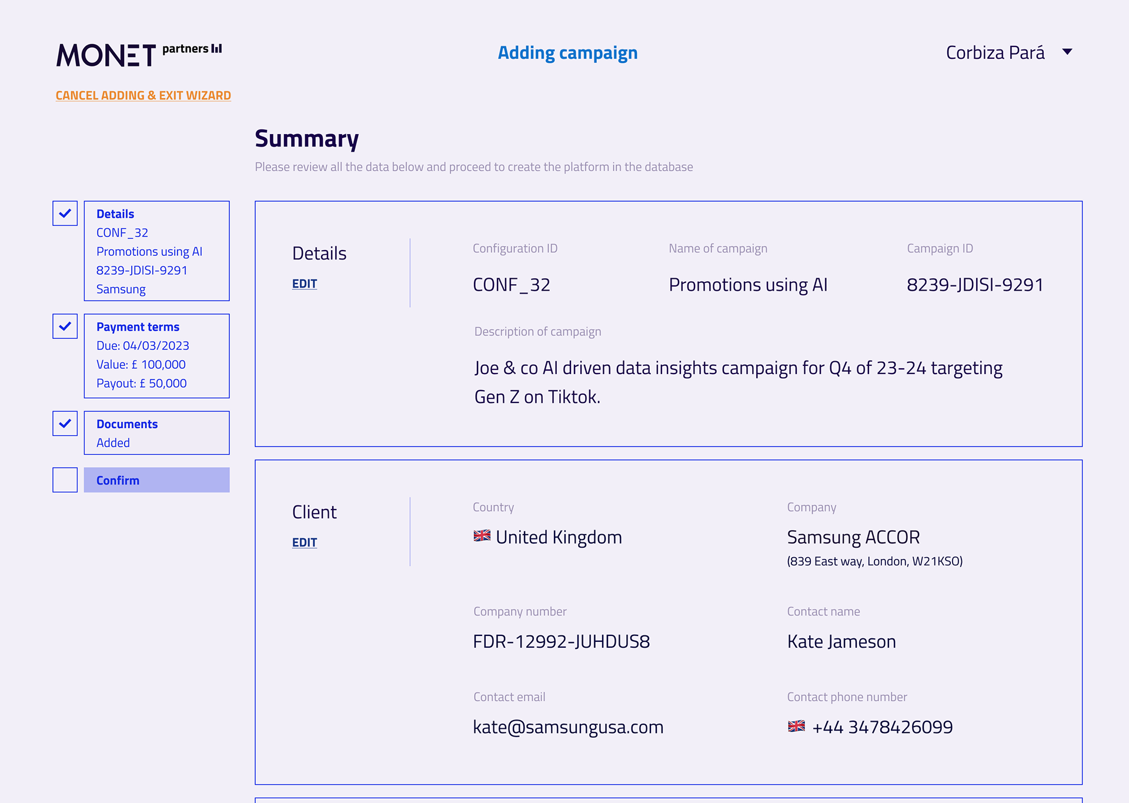Select phone number +44 3478426099
This screenshot has width=1129, height=803.
[882, 728]
